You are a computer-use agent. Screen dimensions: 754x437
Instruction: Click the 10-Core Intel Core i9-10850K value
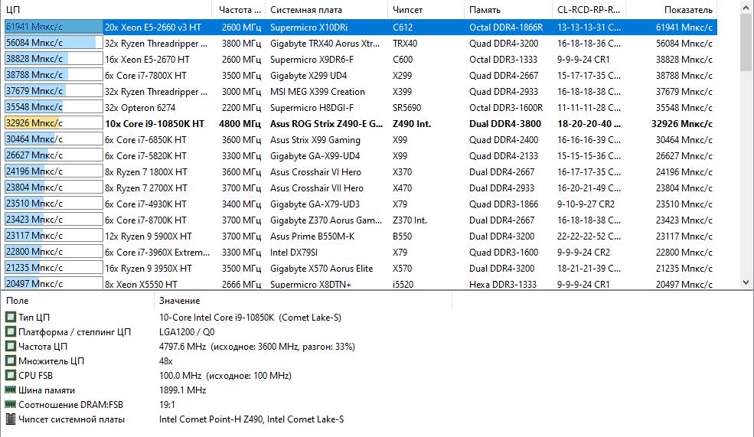[250, 318]
